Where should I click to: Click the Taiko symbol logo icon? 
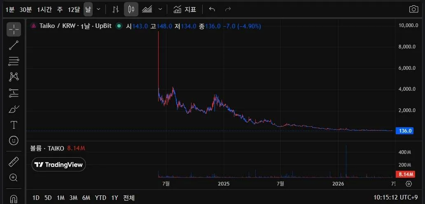pyautogui.click(x=34, y=26)
